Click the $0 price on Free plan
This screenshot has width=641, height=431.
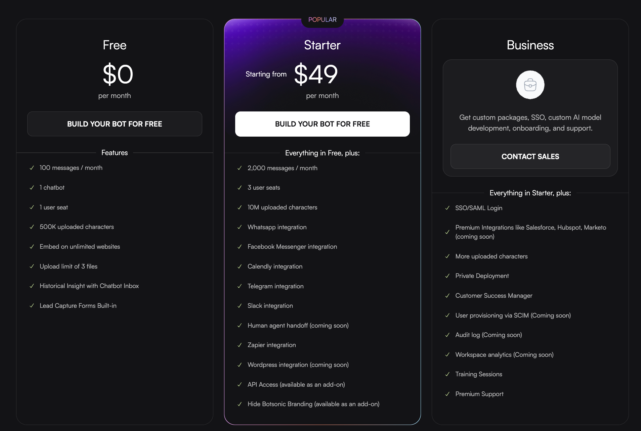click(x=118, y=74)
